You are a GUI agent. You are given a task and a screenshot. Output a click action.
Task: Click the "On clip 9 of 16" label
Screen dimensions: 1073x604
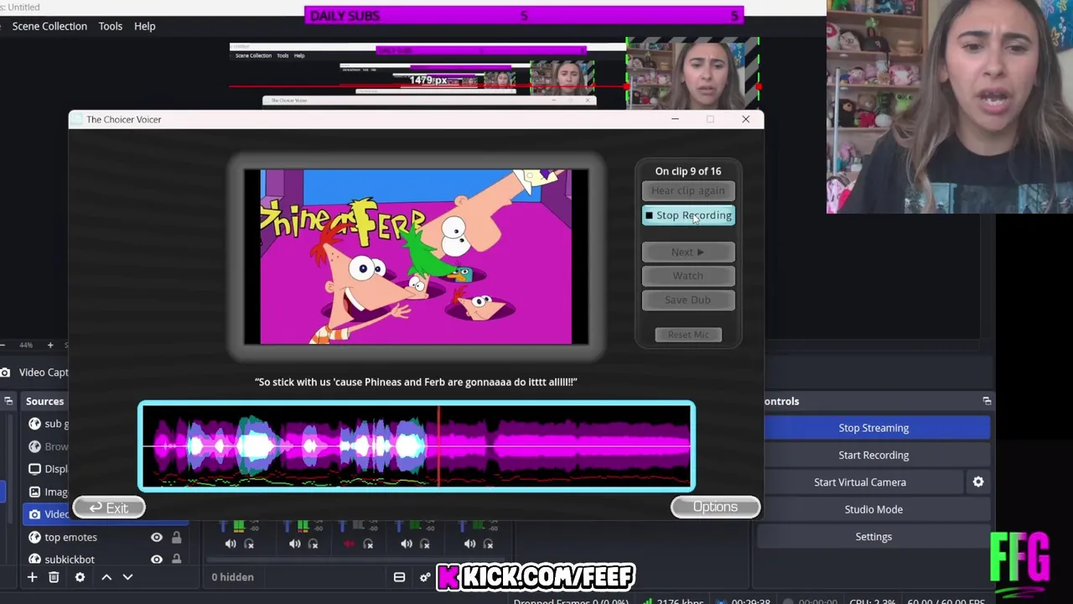(688, 171)
